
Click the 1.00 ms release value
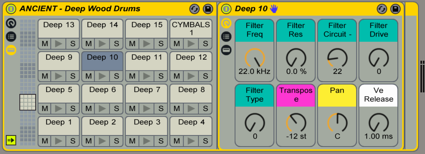click(378, 136)
